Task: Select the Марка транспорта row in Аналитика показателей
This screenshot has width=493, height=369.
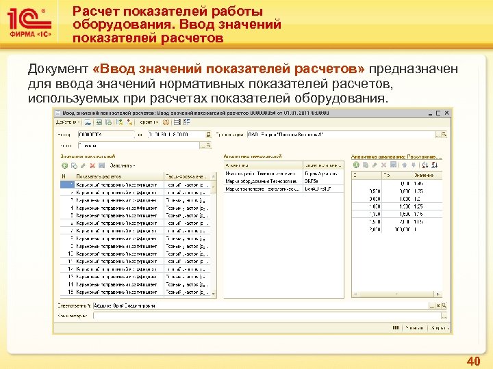Action: click(x=283, y=189)
